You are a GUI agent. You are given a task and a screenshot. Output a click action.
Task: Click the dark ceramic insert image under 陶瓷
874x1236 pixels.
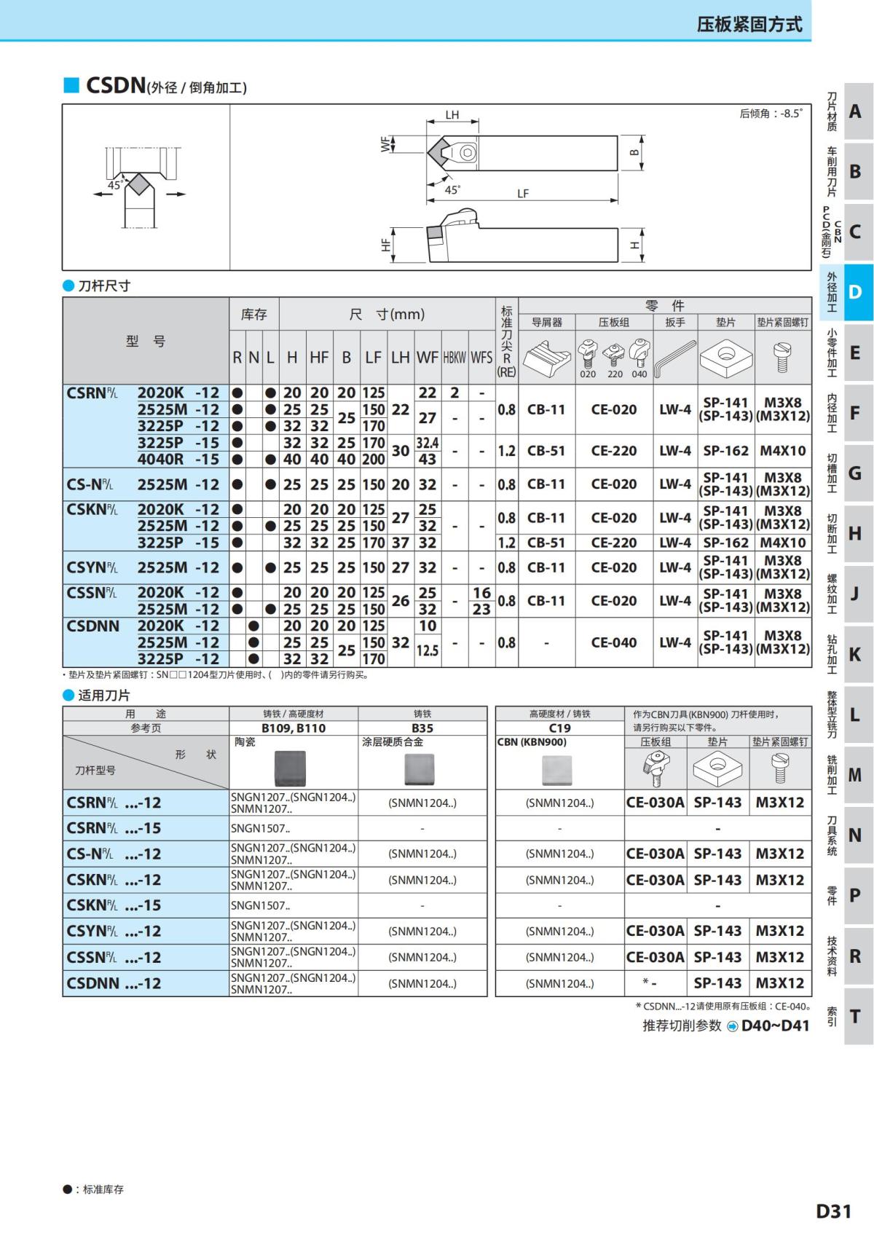pos(289,769)
